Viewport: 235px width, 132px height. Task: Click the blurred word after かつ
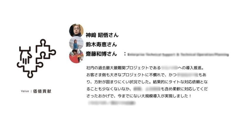click(x=188, y=75)
